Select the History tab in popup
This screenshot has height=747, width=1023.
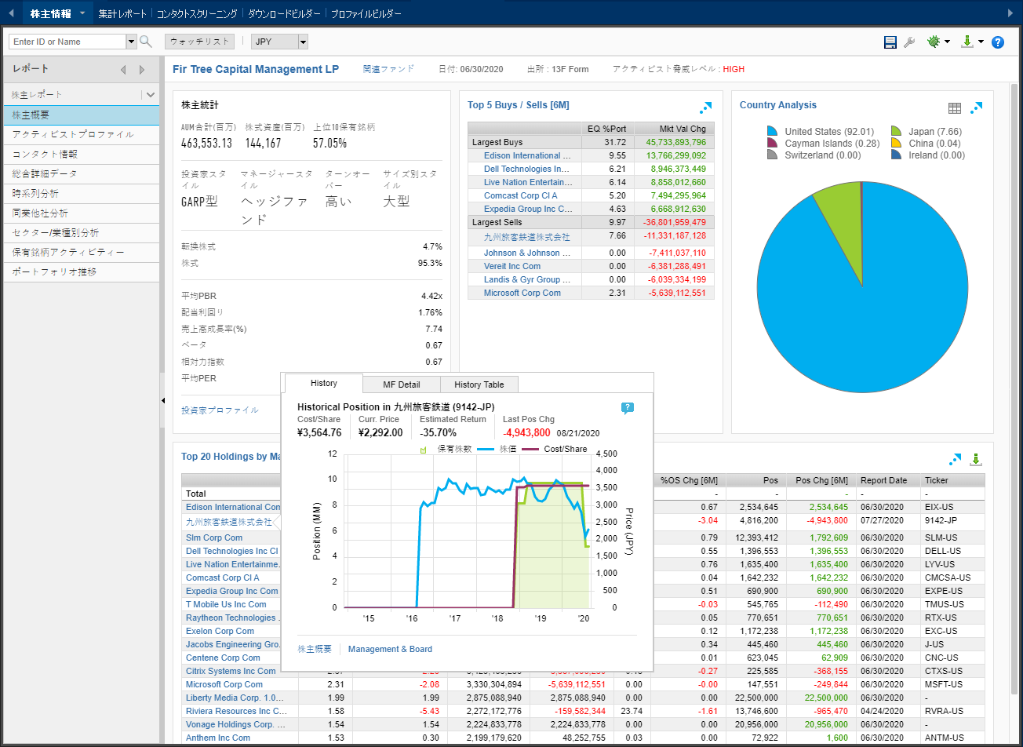tap(324, 383)
